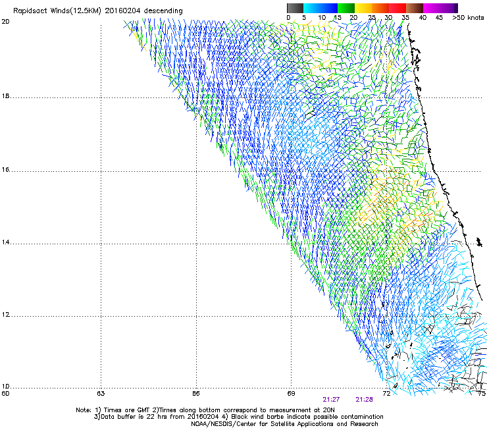Click the latitude '10' label on left axis
The width and height of the screenshot is (487, 428).
tap(5, 387)
